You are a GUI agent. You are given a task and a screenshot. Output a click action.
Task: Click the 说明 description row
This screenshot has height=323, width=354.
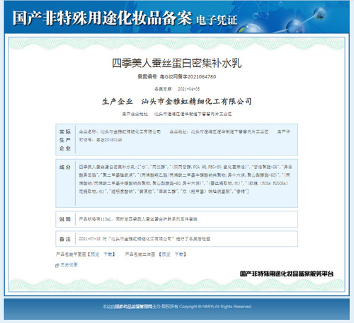click(x=177, y=219)
